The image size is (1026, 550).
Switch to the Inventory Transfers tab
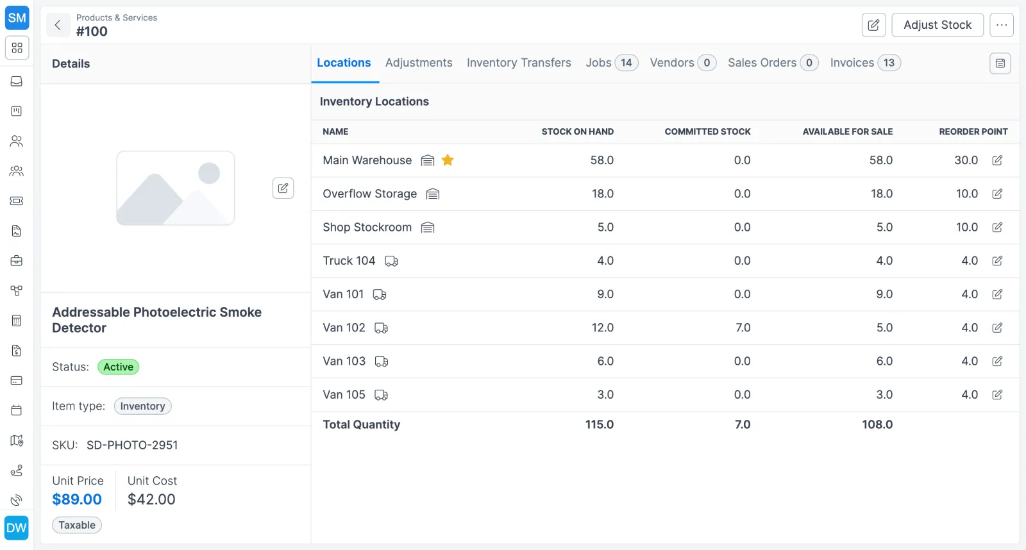519,63
